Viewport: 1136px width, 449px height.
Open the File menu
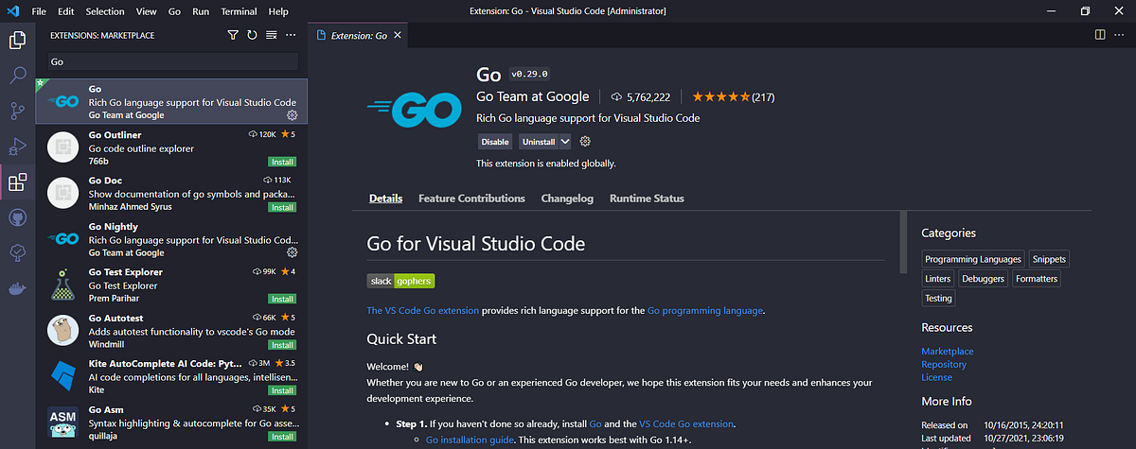(x=39, y=11)
